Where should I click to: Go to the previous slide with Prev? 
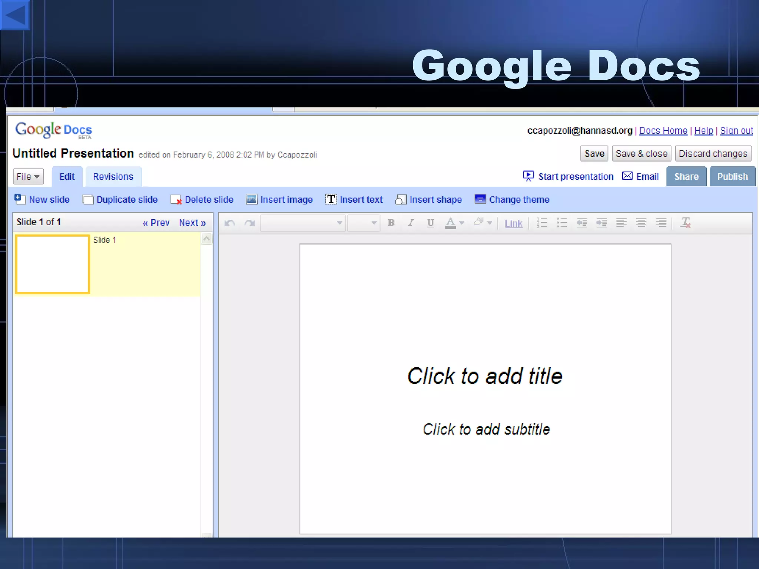click(156, 223)
